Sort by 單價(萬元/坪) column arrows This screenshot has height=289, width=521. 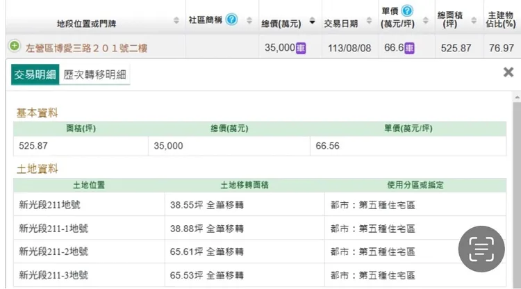pyautogui.click(x=426, y=20)
